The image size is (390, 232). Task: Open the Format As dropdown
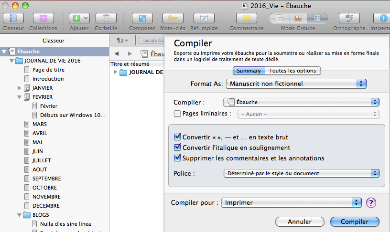coord(296,84)
